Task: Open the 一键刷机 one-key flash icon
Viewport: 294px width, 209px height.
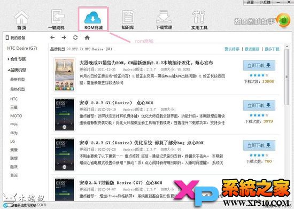Action: click(56, 20)
